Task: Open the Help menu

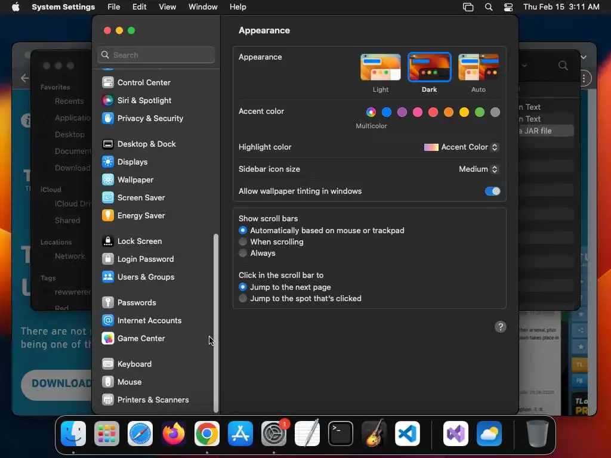Action: (237, 7)
